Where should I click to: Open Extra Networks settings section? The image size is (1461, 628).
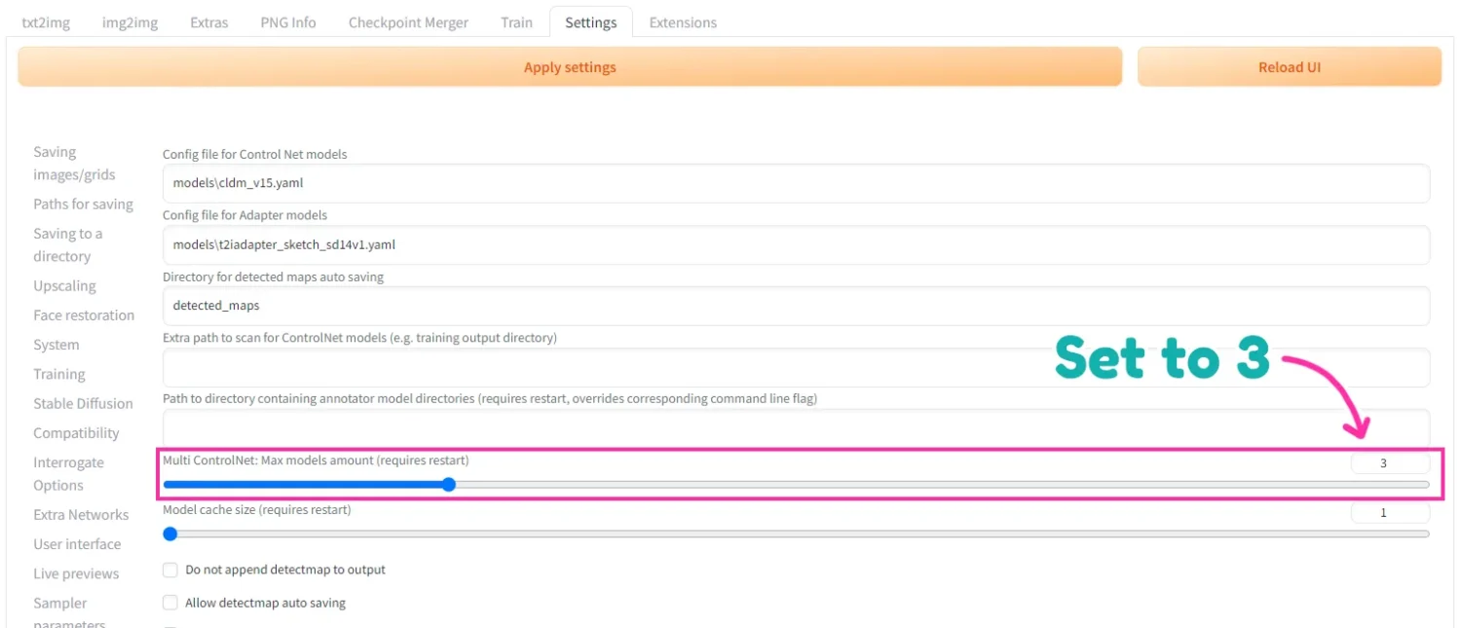tap(81, 515)
